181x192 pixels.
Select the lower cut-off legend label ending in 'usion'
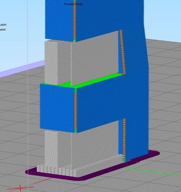[3, 30]
